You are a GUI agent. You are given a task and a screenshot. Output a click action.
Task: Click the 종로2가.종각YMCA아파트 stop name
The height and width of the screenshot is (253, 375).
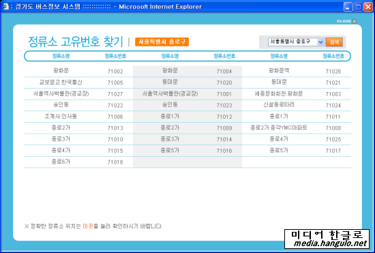click(x=279, y=128)
